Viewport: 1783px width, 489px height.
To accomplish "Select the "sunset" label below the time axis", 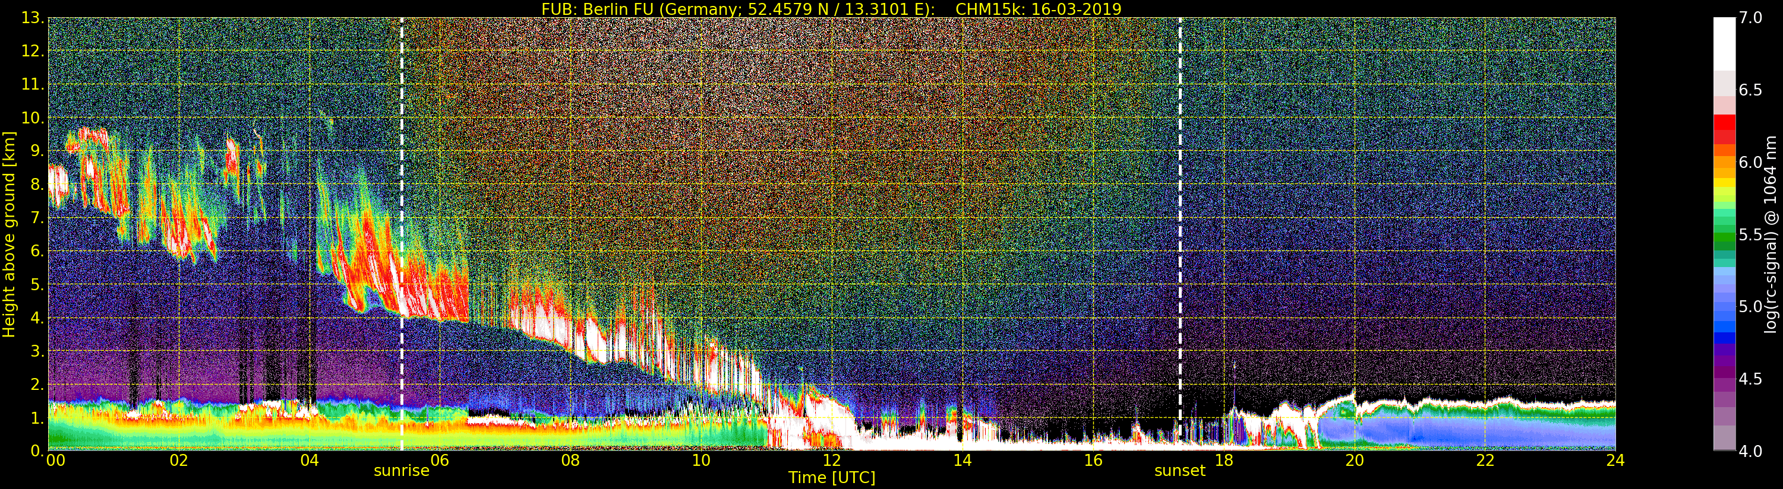I will pos(1179,471).
